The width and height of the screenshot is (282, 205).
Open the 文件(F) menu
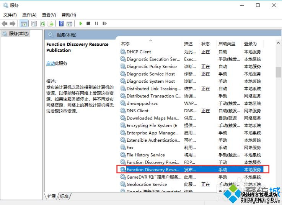point(10,15)
